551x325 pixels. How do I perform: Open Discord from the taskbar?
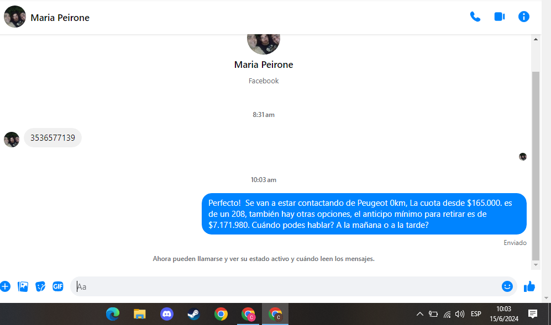click(166, 314)
